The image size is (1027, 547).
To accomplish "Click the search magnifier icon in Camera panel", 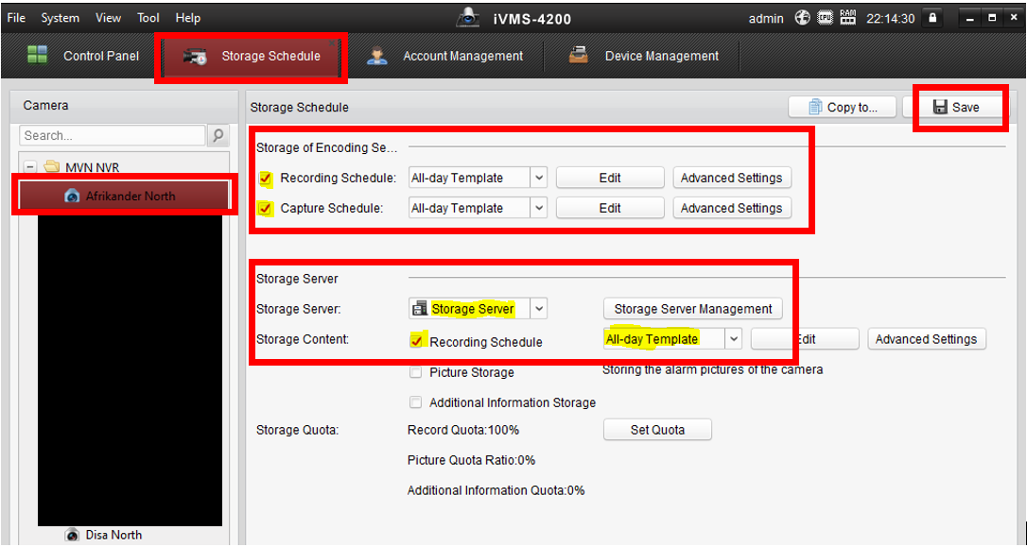I will click(x=218, y=136).
